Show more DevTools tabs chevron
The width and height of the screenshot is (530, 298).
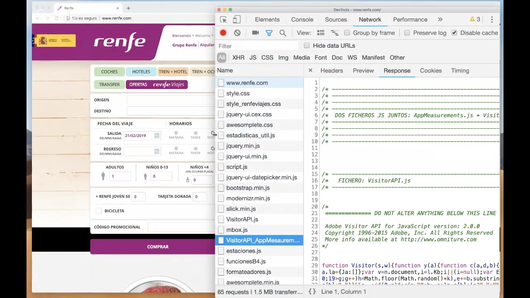tap(440, 19)
